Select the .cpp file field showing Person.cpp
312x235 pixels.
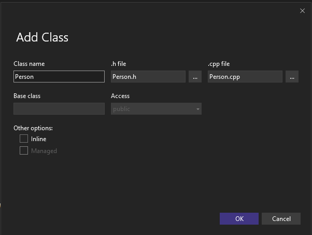tap(245, 77)
